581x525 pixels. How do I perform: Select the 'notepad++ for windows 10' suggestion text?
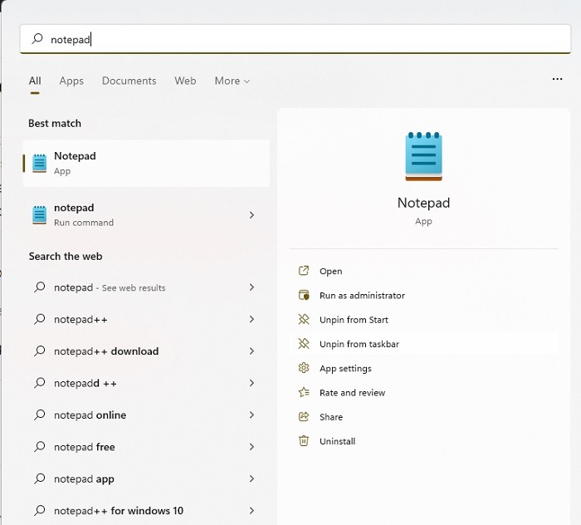click(119, 511)
